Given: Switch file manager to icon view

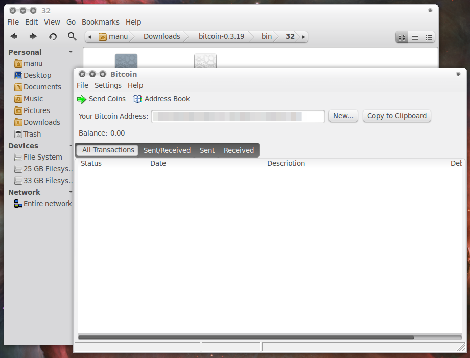Looking at the screenshot, I should [402, 37].
